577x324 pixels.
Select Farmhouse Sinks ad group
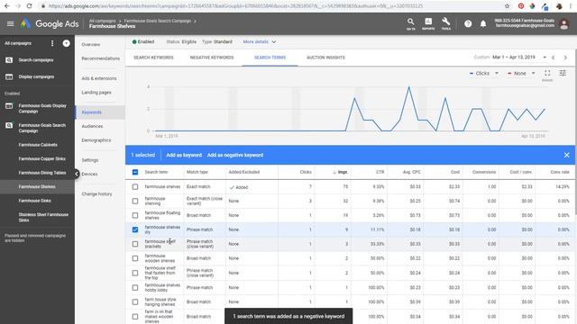pos(34,201)
